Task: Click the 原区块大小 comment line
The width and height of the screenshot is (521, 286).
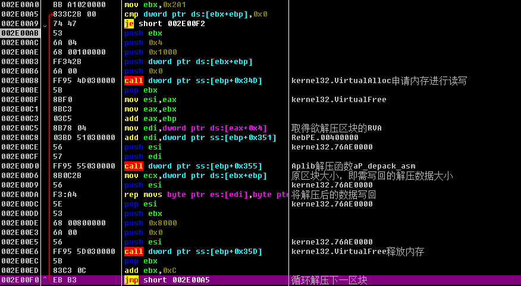Action: click(372, 176)
